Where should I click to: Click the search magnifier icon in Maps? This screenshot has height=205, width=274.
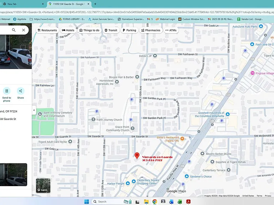coord(14,30)
